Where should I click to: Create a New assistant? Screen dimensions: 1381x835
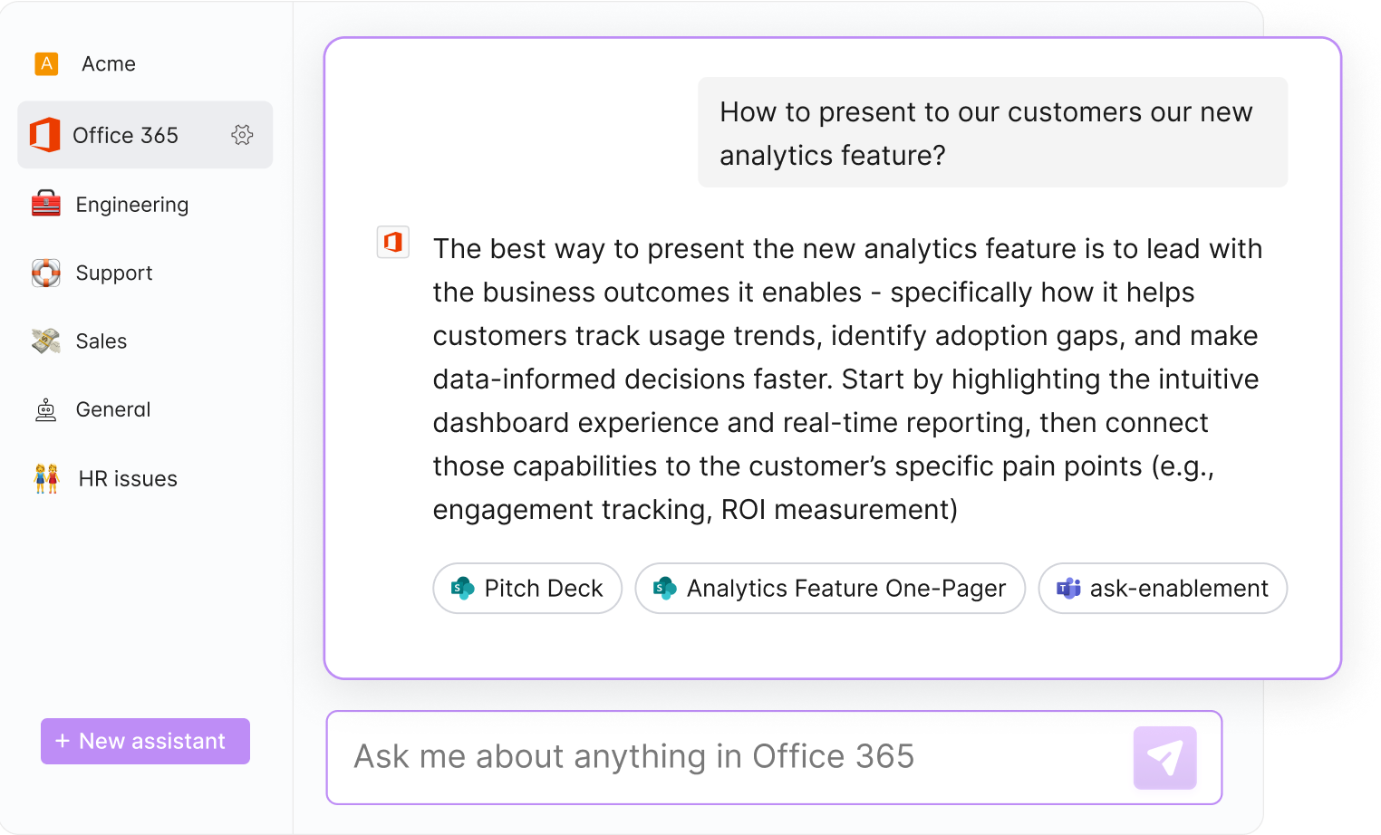[x=145, y=741]
